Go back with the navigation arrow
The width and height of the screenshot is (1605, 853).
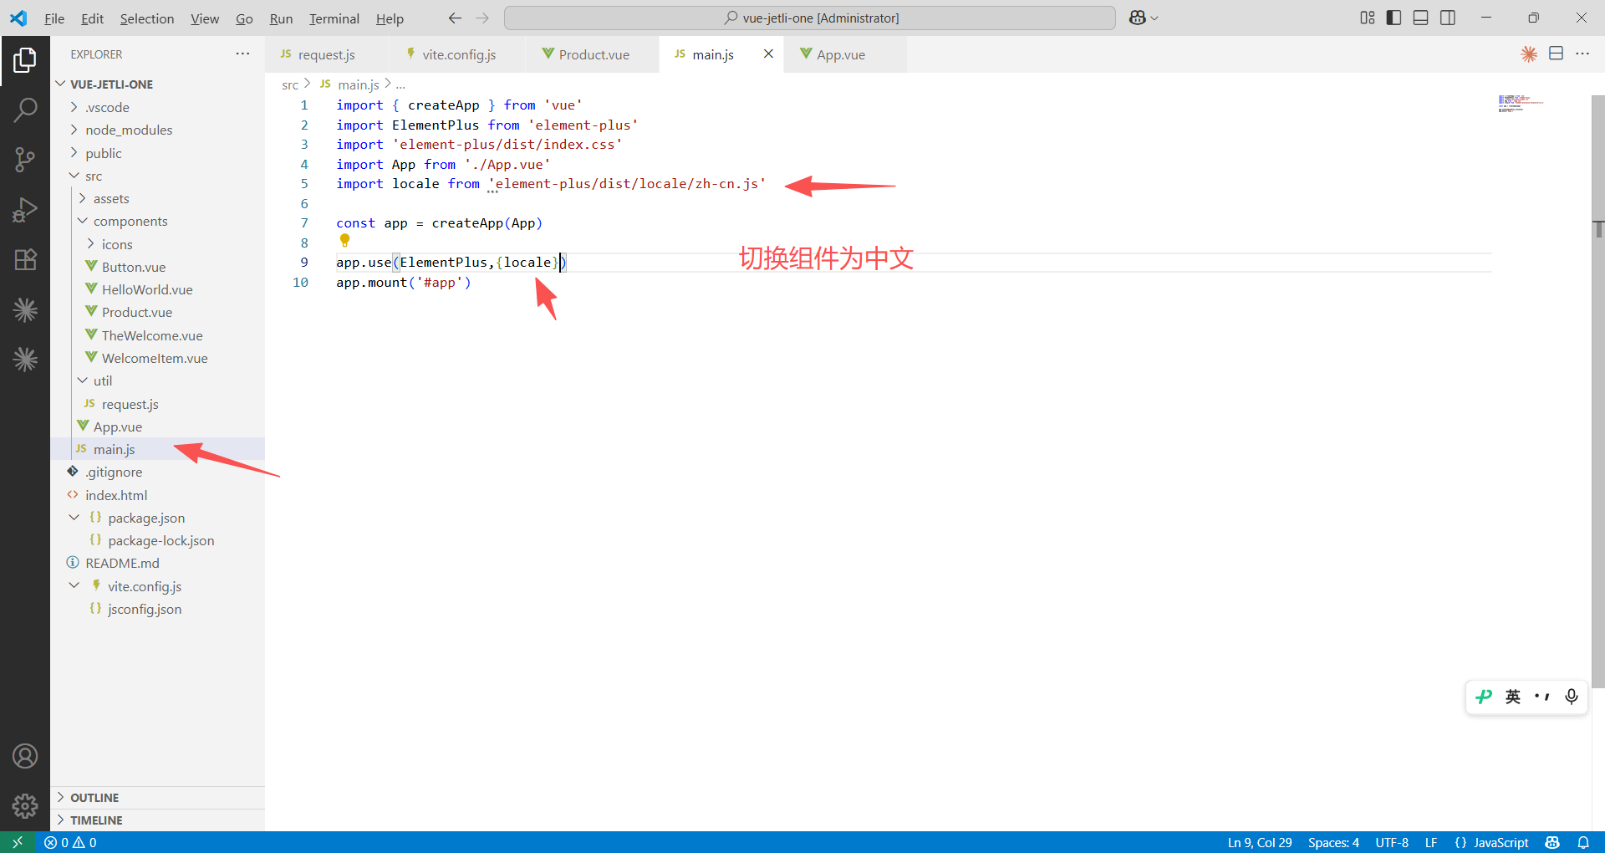[x=455, y=18]
